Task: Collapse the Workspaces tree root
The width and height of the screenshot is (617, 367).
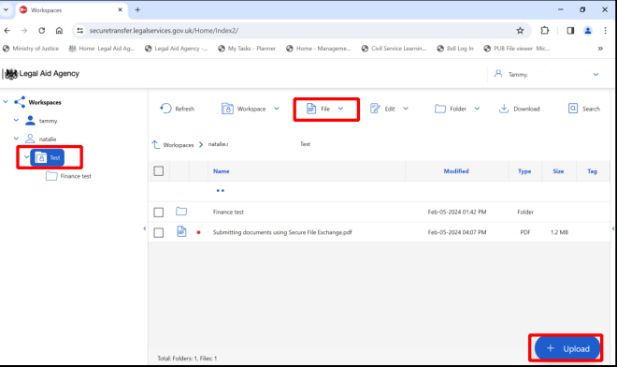Action: click(x=6, y=102)
